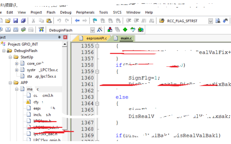The height and width of the screenshot is (144, 231).
Task: Click the Find icon beside search box
Action: [218, 21]
